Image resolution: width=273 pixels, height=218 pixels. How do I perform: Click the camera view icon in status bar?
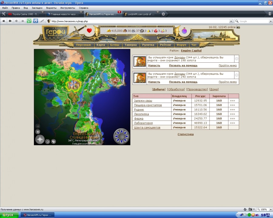(250, 209)
